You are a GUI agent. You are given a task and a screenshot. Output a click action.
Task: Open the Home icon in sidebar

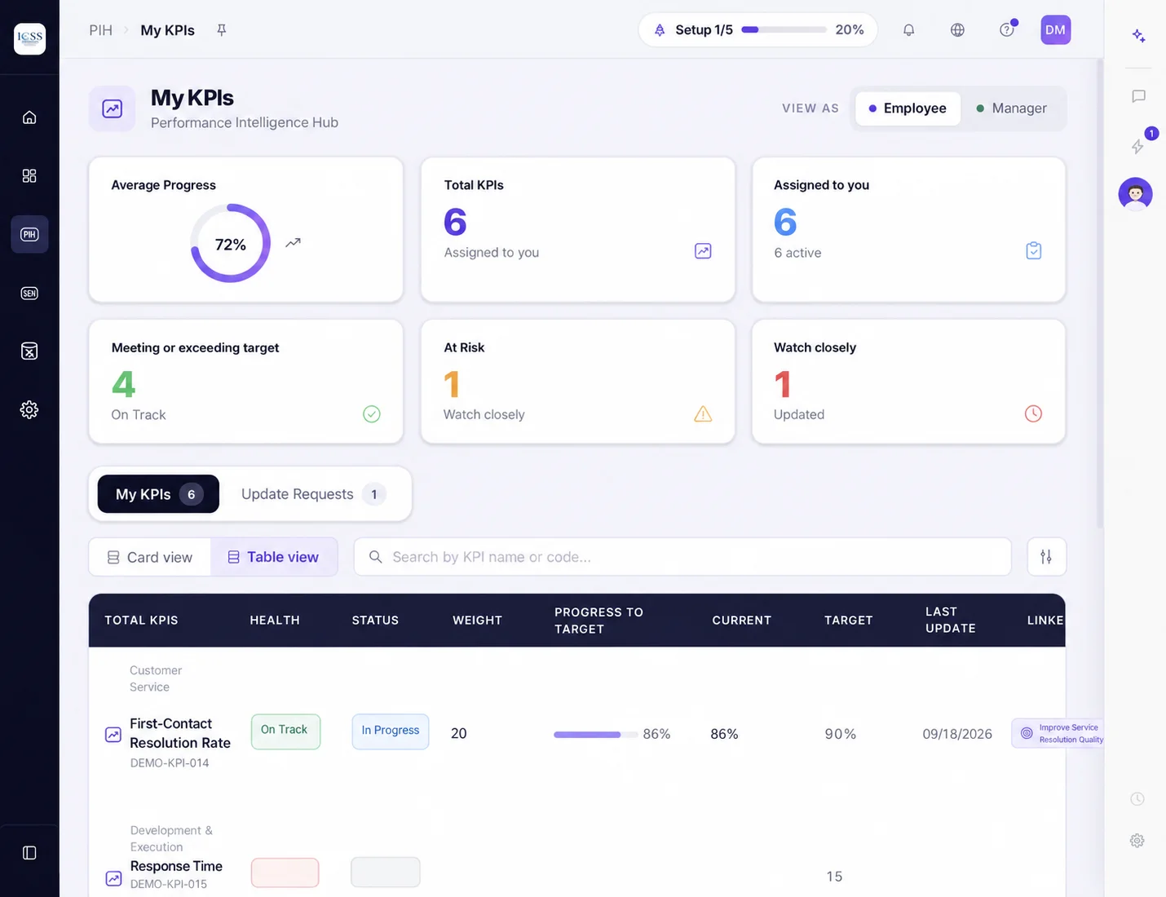29,117
